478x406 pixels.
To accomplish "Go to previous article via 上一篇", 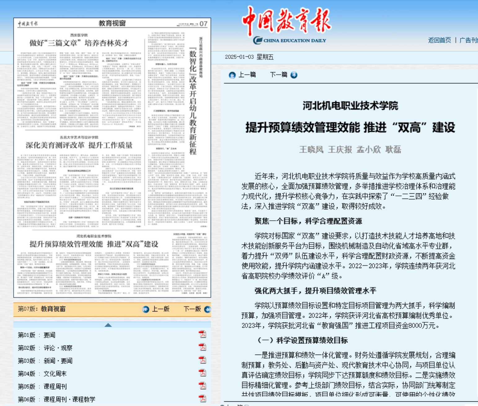I will coord(247,75).
